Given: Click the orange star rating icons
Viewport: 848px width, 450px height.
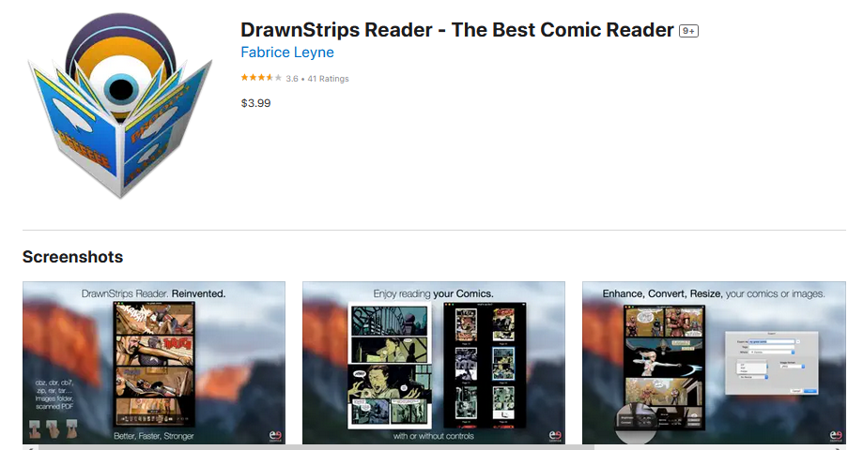Looking at the screenshot, I should click(x=261, y=78).
